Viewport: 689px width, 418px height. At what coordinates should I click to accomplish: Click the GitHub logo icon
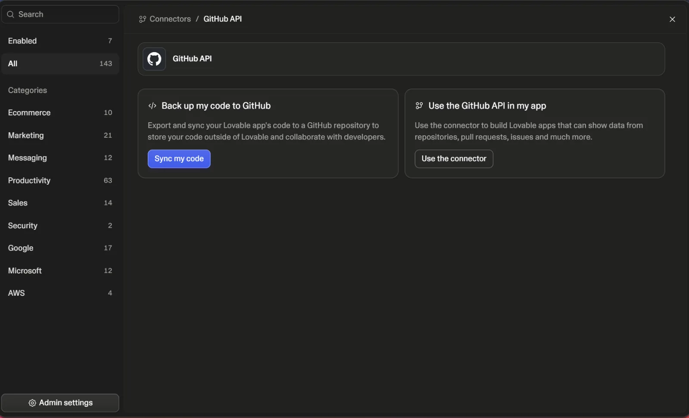click(x=154, y=59)
